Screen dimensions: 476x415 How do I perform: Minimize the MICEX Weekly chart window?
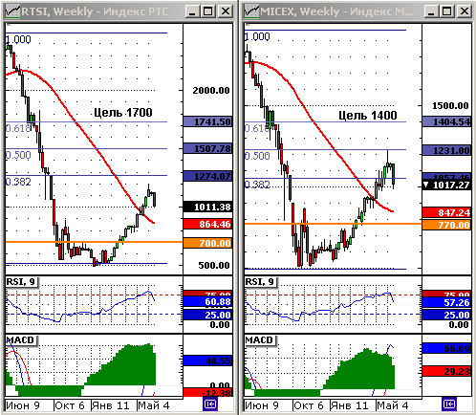[431, 11]
